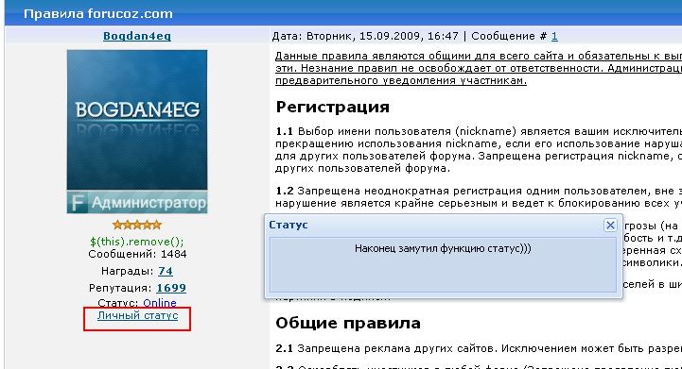The height and width of the screenshot is (369, 682).
Task: Click the Сообщений: 1484 post count
Action: pos(137,254)
